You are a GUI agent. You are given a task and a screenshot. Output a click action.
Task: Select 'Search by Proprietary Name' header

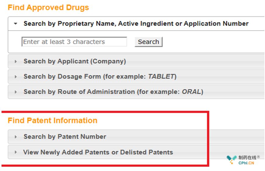point(136,24)
